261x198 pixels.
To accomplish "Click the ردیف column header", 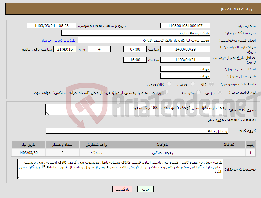I will point(250,145).
